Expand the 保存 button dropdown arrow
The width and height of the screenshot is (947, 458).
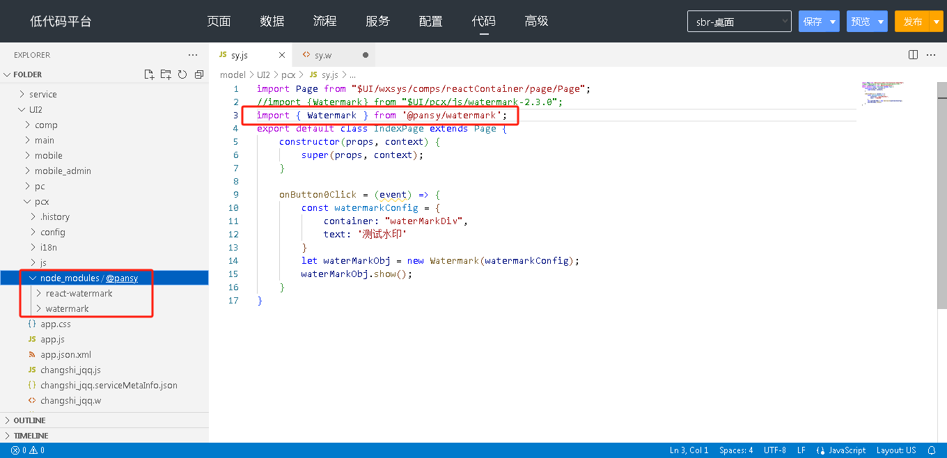point(833,22)
